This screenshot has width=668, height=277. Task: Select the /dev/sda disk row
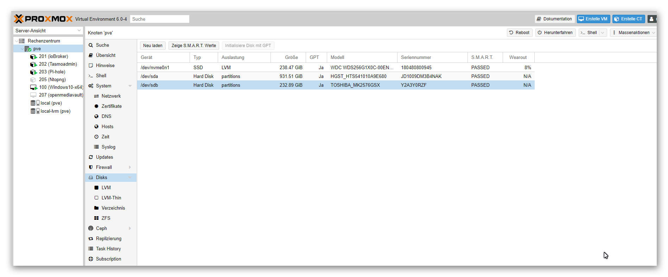[x=336, y=76]
